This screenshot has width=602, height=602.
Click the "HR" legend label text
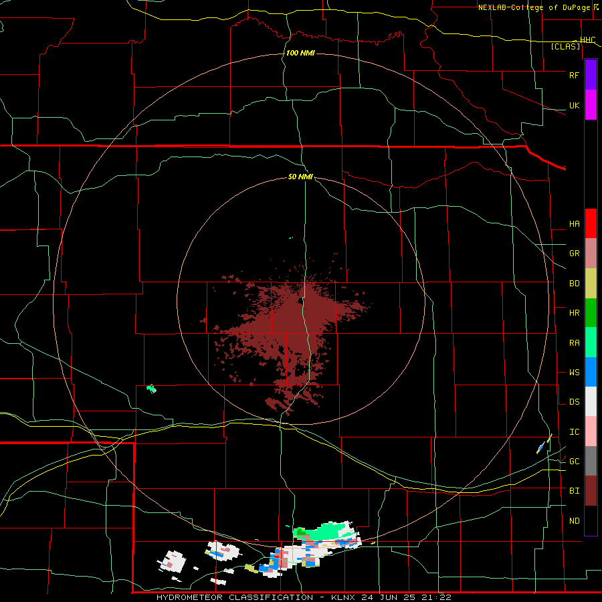coord(574,313)
